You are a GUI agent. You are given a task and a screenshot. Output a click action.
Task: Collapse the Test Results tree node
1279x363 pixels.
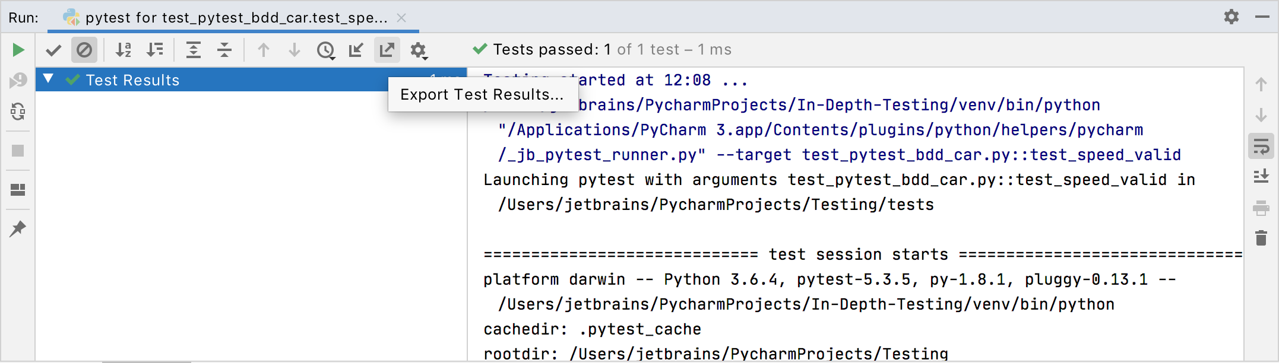[49, 79]
